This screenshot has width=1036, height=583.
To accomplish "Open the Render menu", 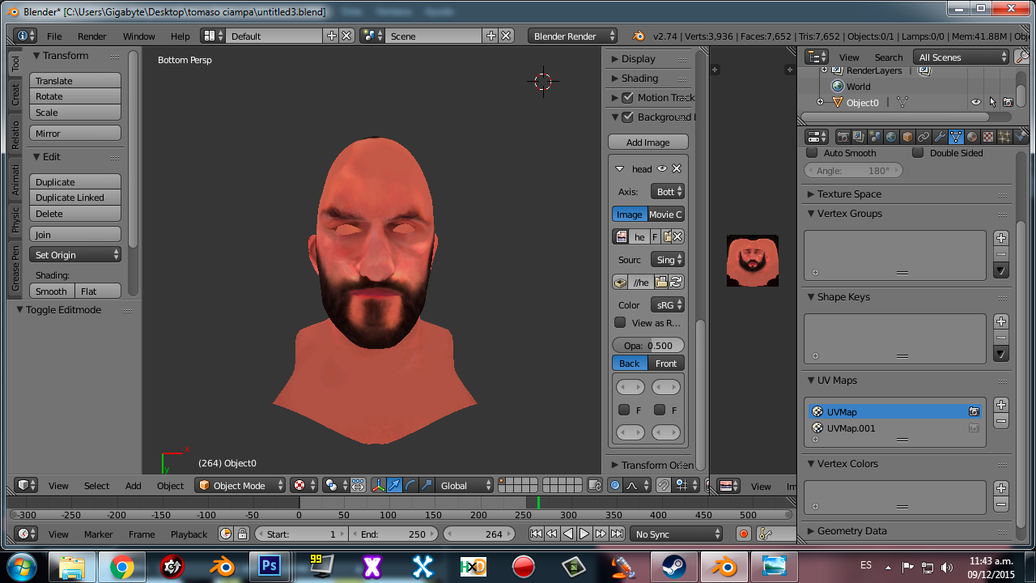I will [92, 36].
